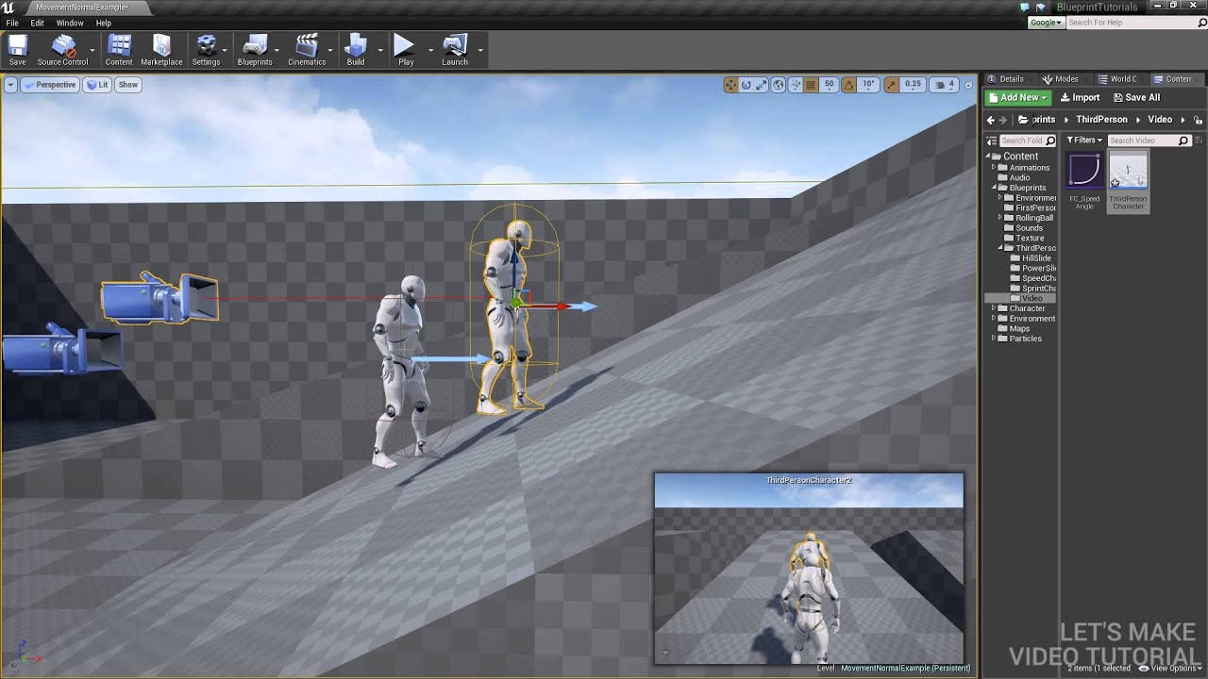Image resolution: width=1208 pixels, height=679 pixels.
Task: Select the rotate gizmo mode icon
Action: point(747,85)
